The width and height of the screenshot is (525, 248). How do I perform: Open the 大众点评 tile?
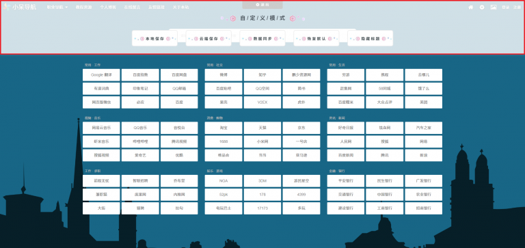click(x=384, y=102)
